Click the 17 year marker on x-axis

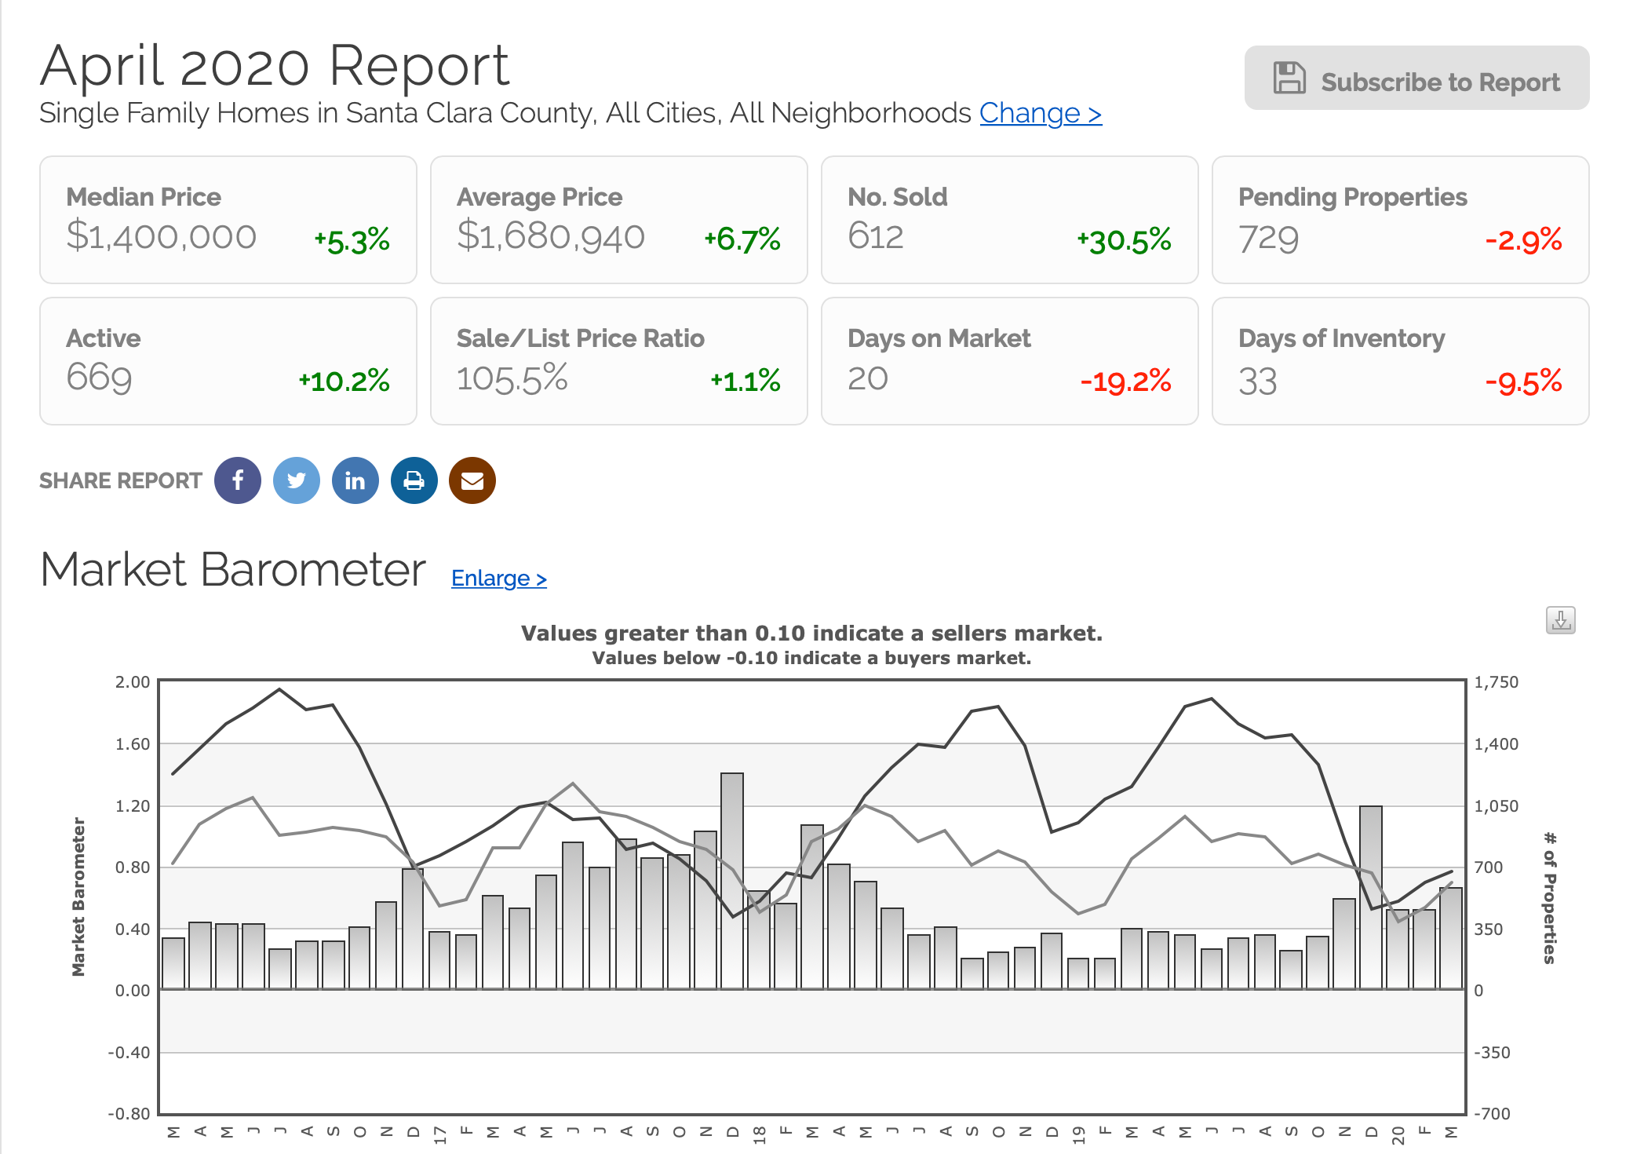pos(439,1134)
